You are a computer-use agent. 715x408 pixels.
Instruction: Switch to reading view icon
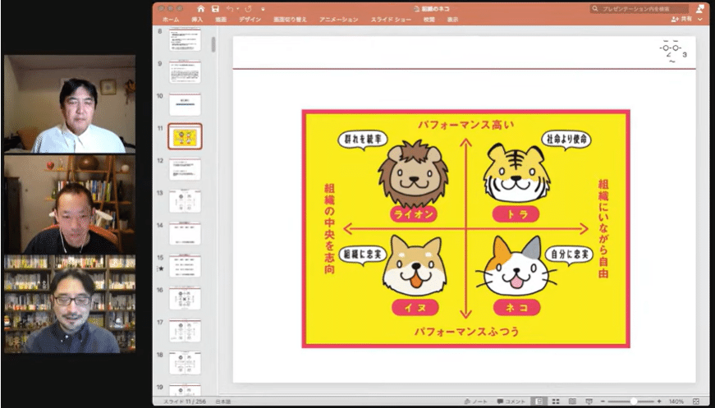point(571,401)
